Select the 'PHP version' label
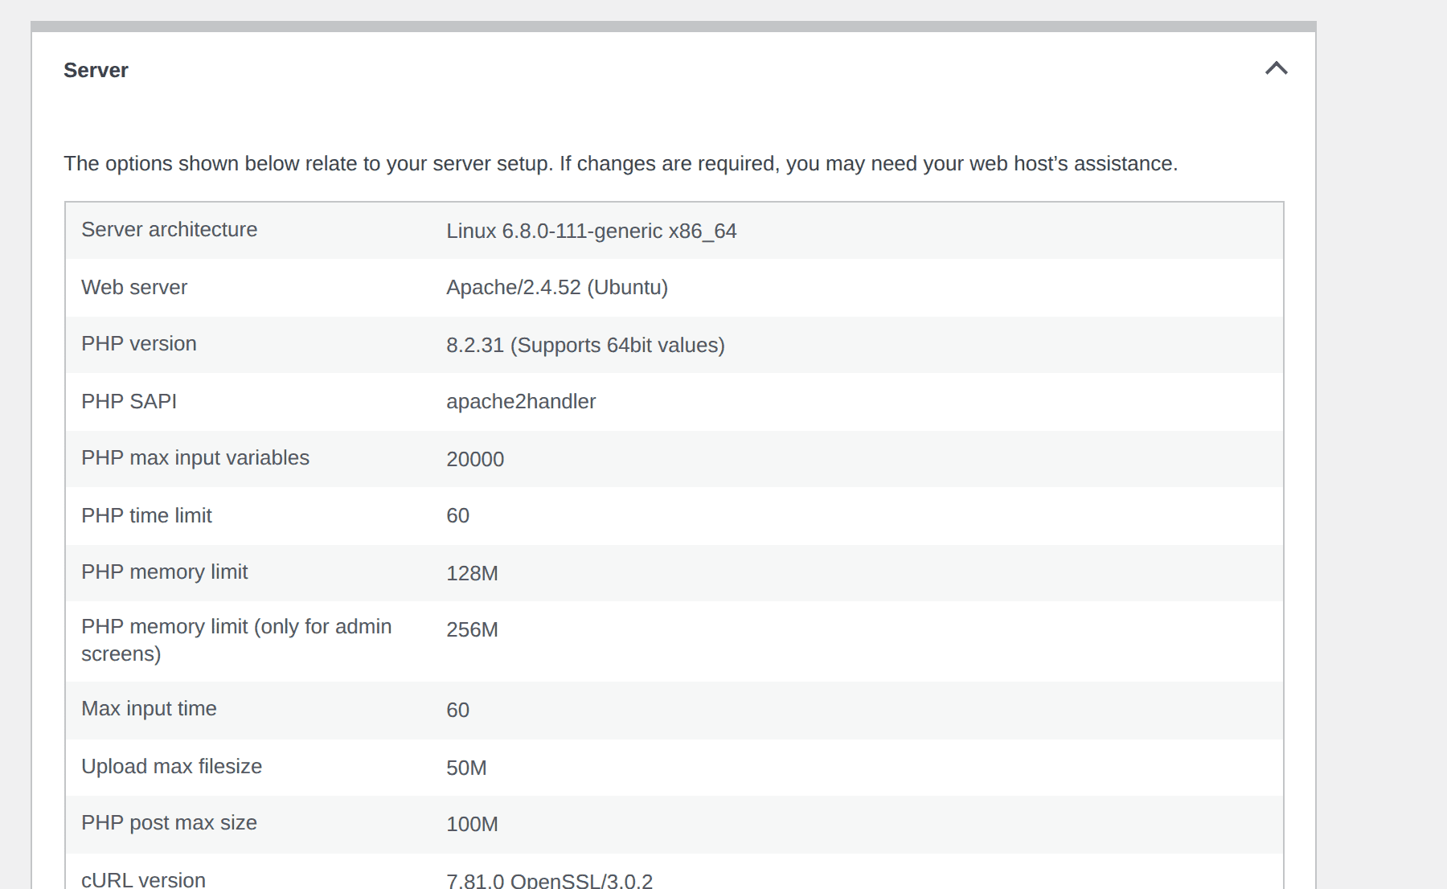 [139, 344]
